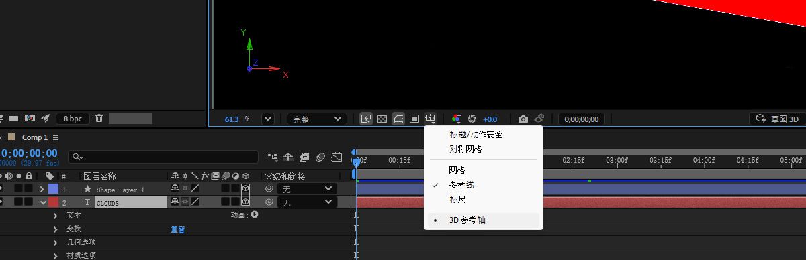
Task: Open the new folder icon in Project panel
Action: (x=13, y=119)
